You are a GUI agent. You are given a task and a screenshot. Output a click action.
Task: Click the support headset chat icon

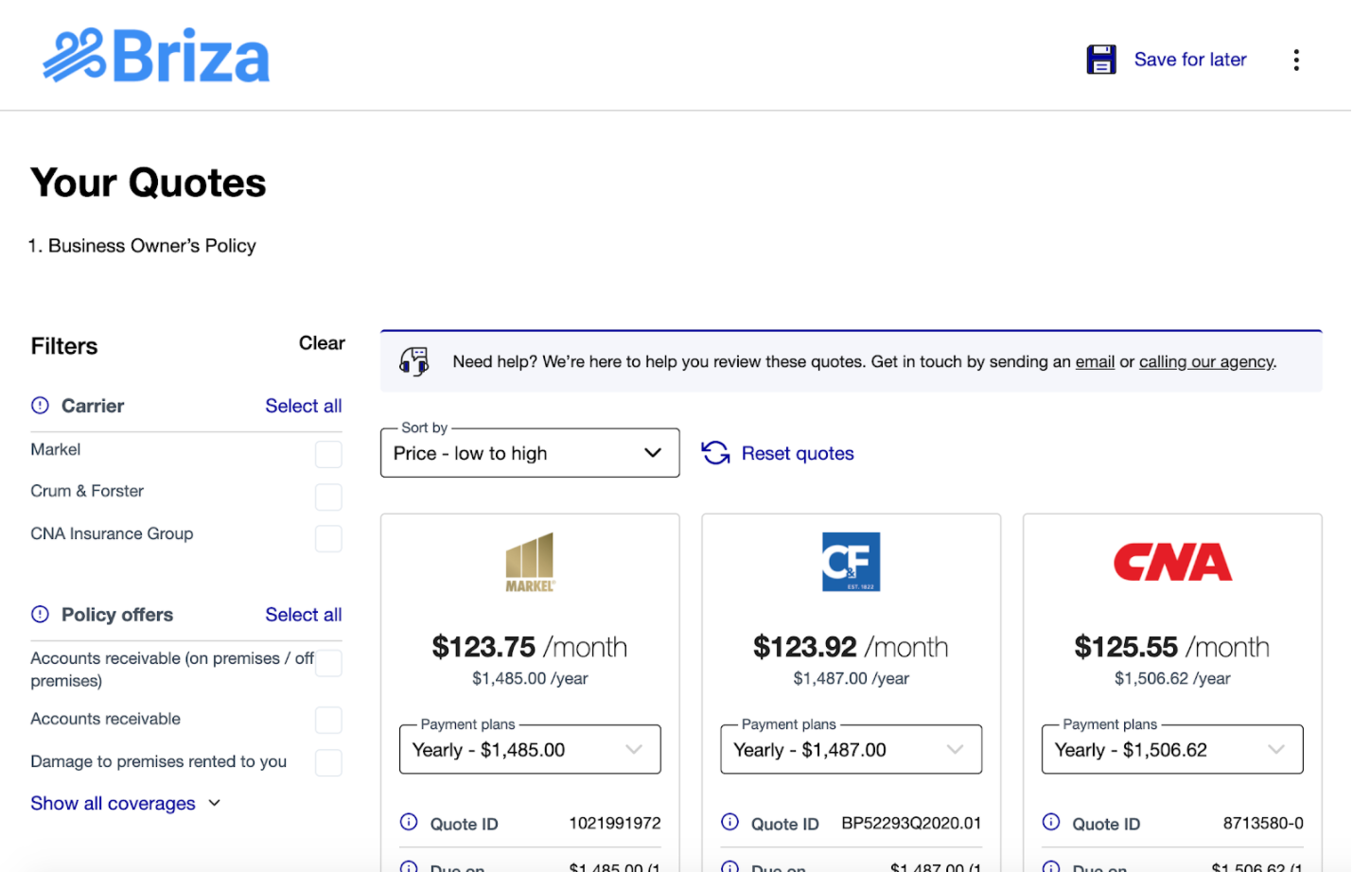pyautogui.click(x=414, y=361)
